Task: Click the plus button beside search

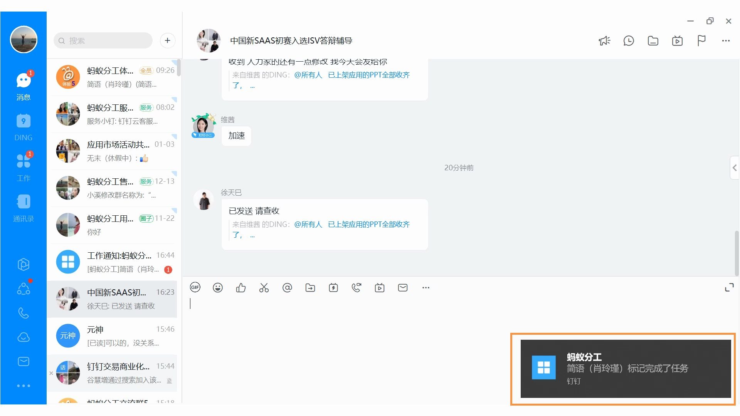Action: (167, 40)
